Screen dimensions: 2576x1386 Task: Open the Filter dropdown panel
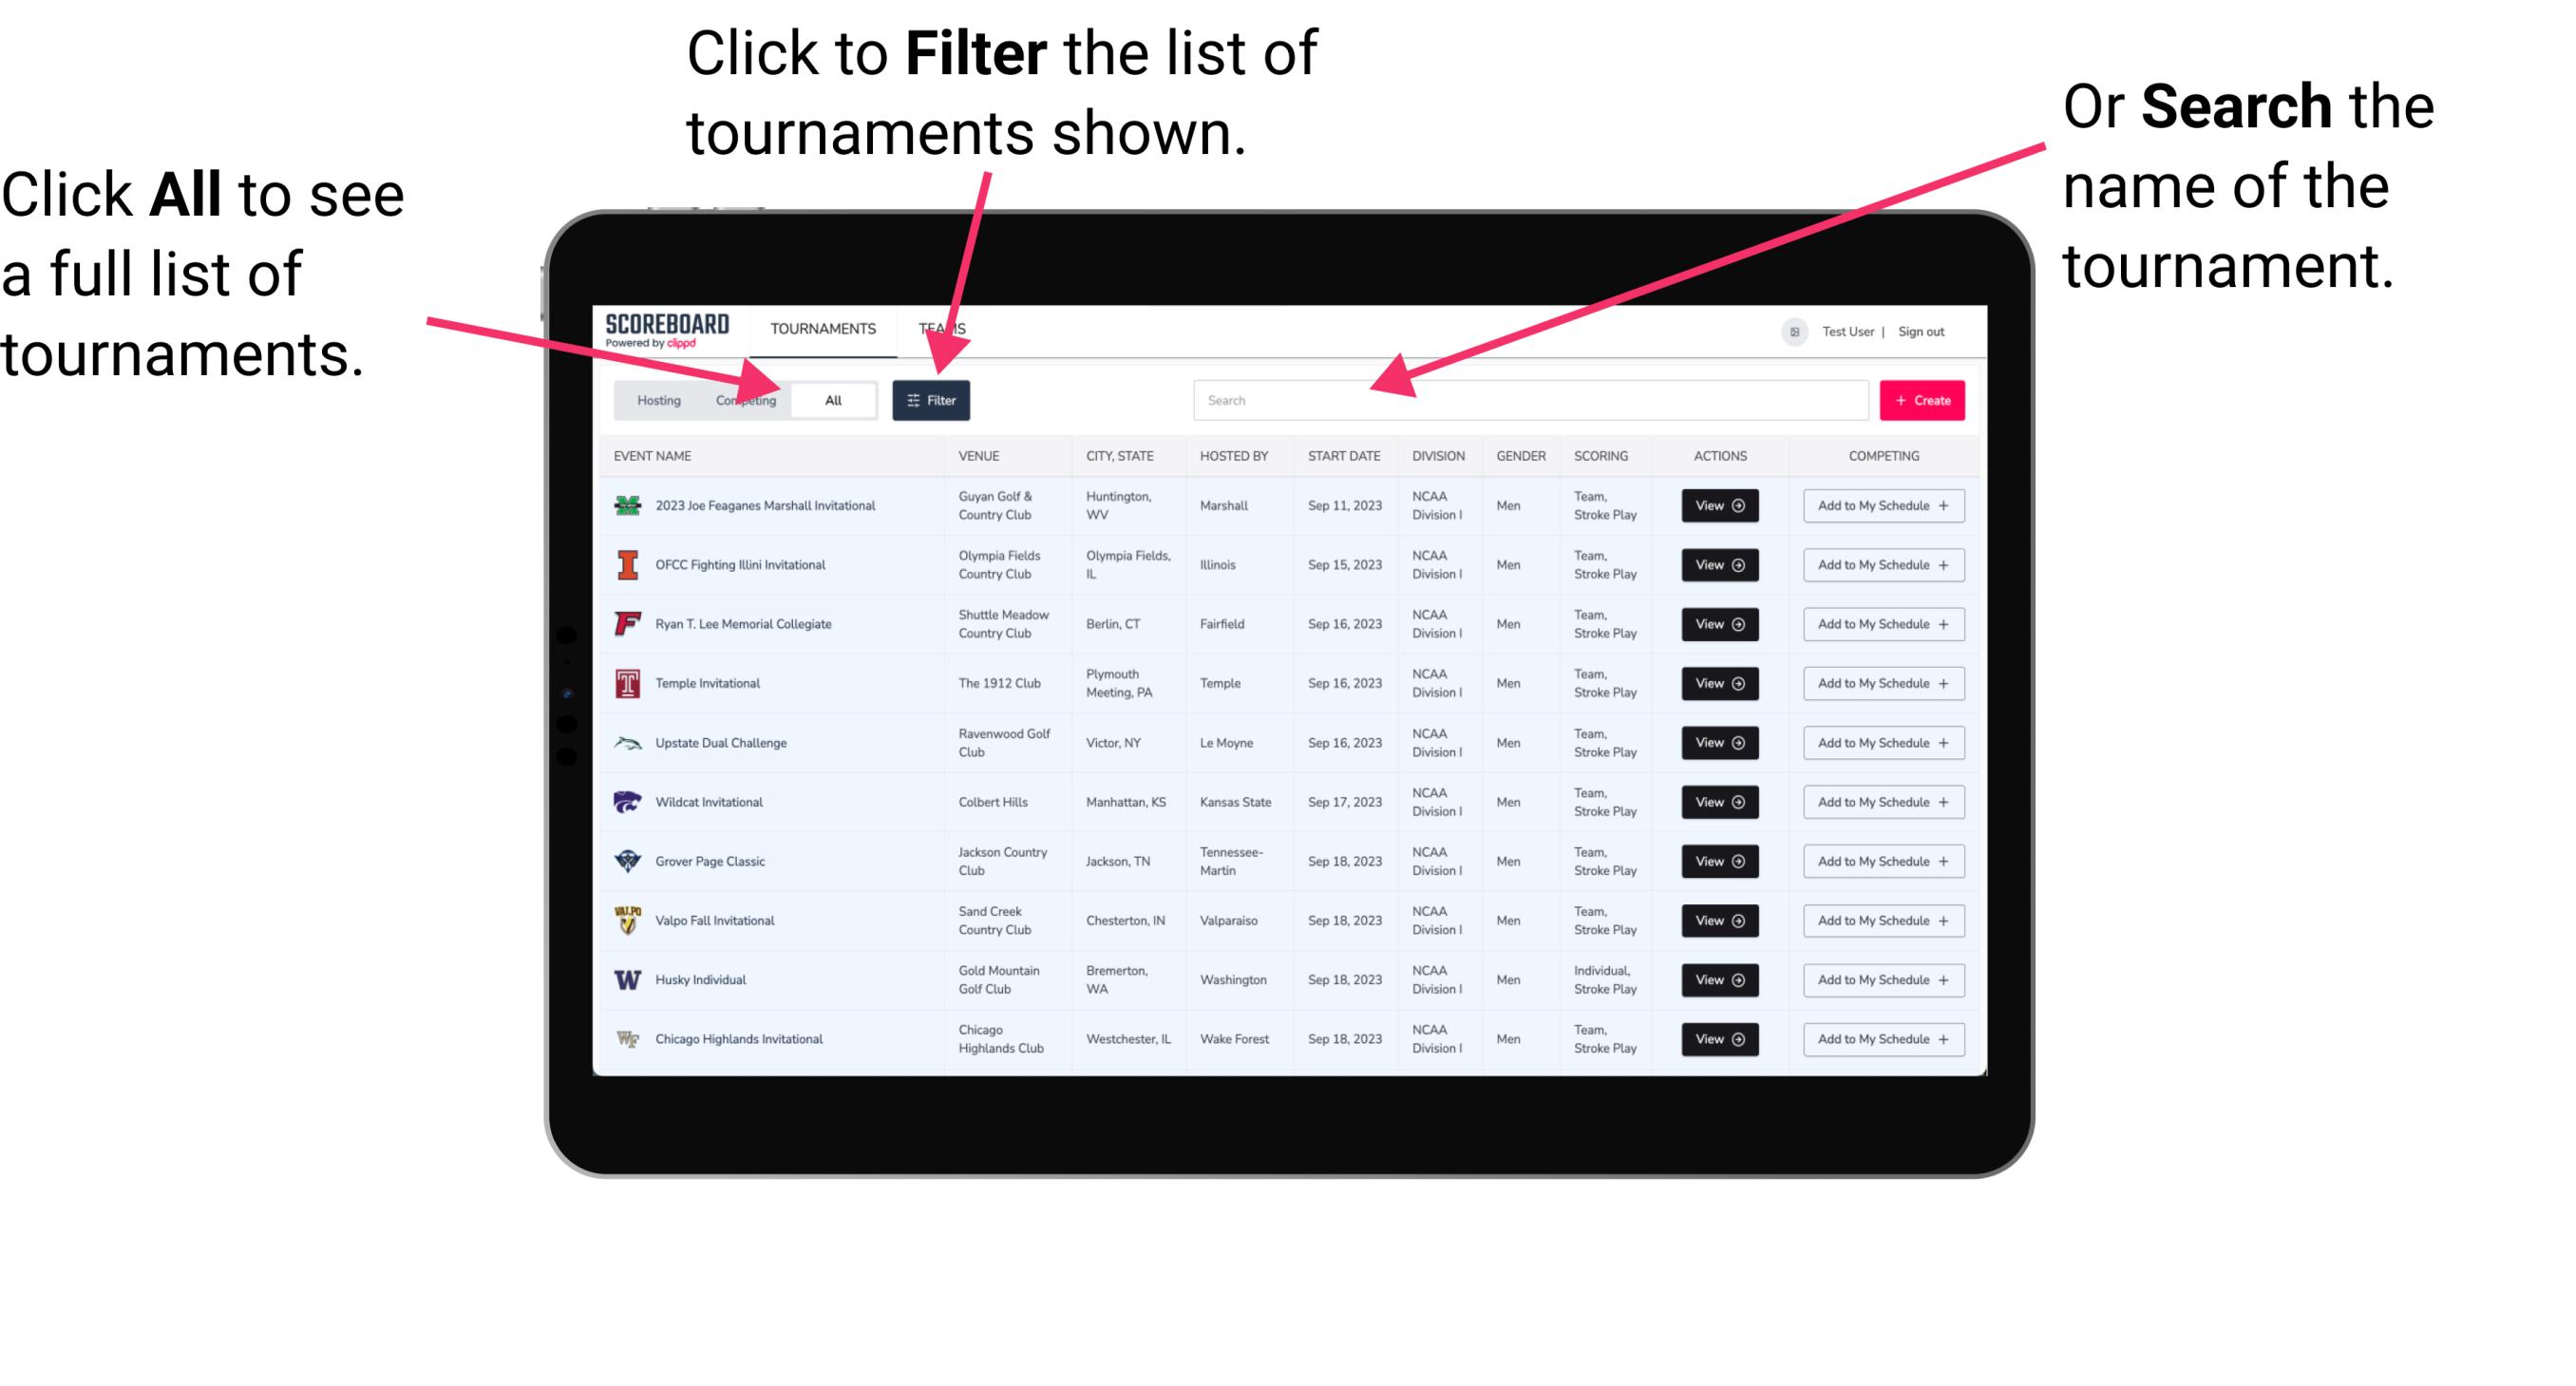pyautogui.click(x=932, y=399)
